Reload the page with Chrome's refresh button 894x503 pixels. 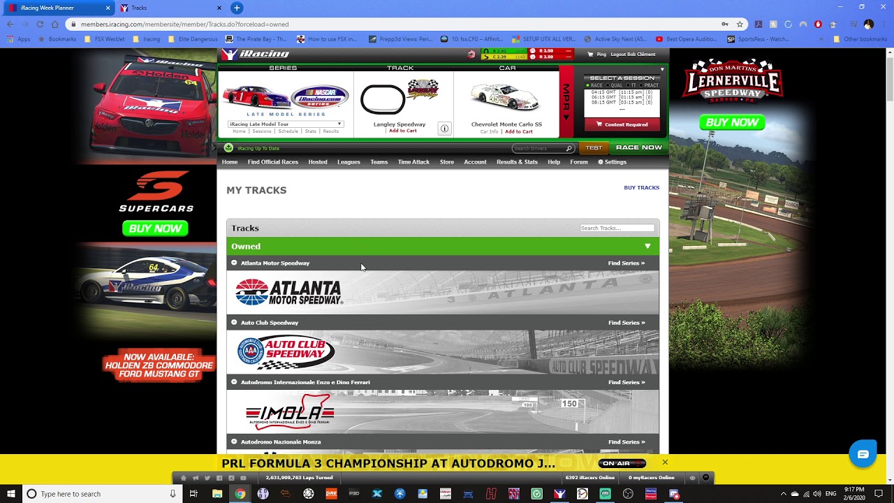40,24
